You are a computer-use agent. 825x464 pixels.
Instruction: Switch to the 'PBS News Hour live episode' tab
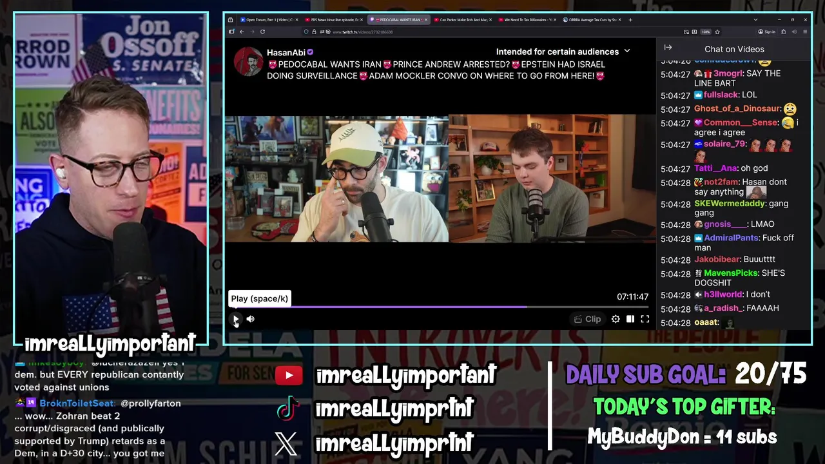334,20
